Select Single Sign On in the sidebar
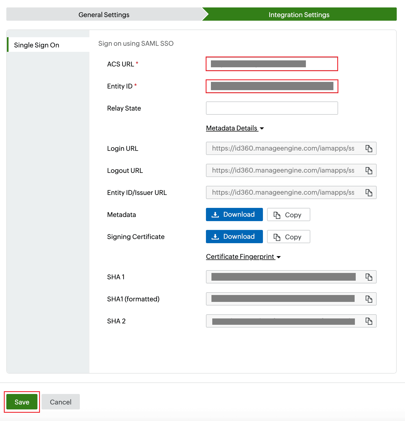405x421 pixels. point(48,45)
